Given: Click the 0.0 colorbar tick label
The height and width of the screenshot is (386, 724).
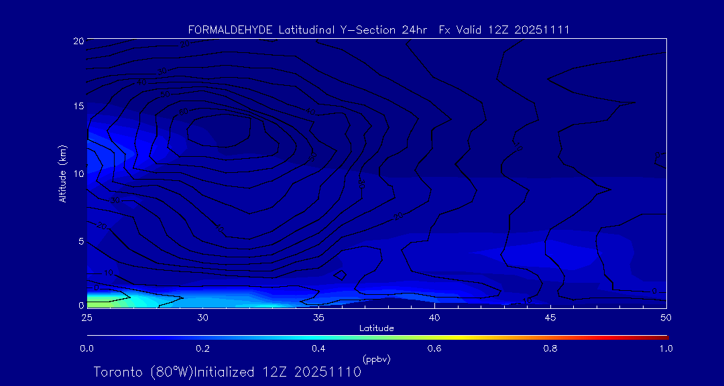Looking at the screenshot, I should [x=86, y=348].
